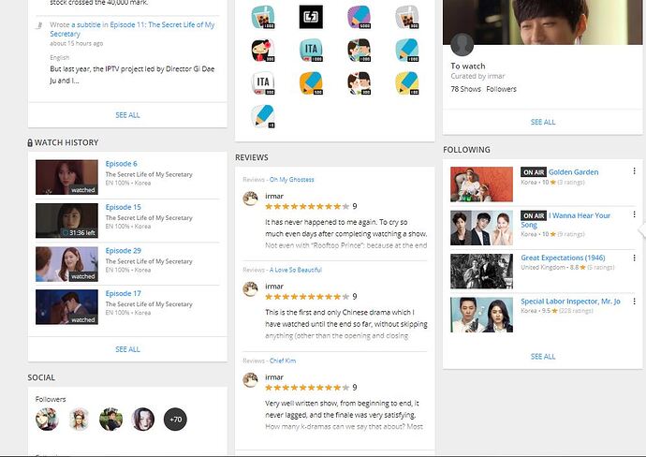Open three-dot menu for Special Labor Inspector
This screenshot has height=457, width=646.
pos(634,302)
